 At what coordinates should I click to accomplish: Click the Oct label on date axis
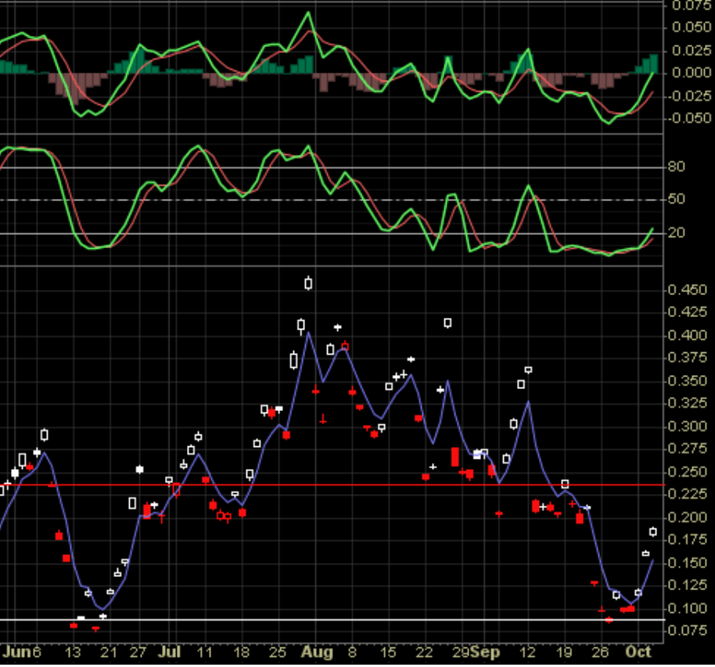pyautogui.click(x=640, y=651)
